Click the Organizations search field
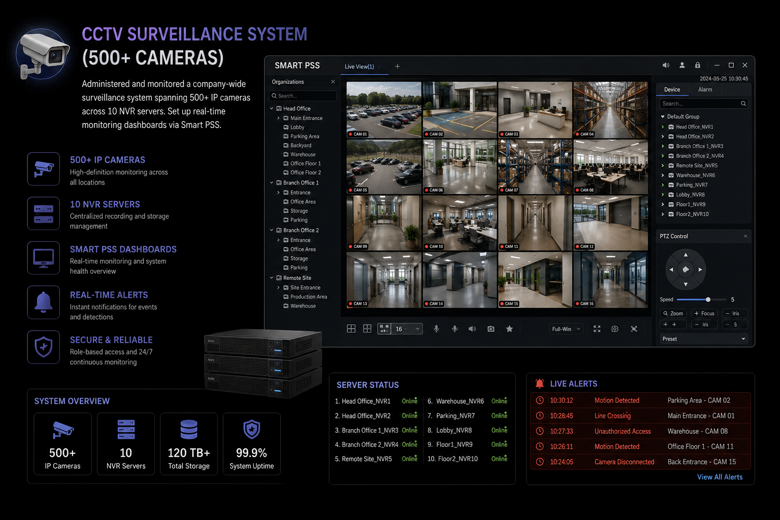Viewport: 780px width, 520px height. [x=303, y=96]
